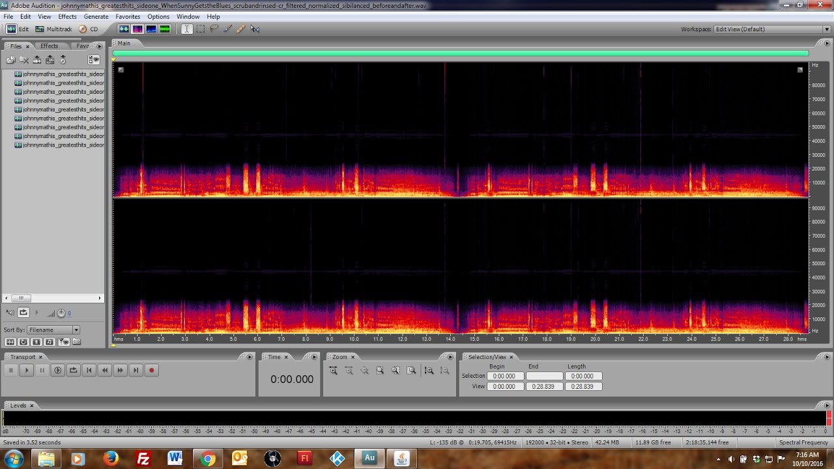Click Import File icon in Files panel
Image resolution: width=834 pixels, height=469 pixels.
[x=10, y=60]
